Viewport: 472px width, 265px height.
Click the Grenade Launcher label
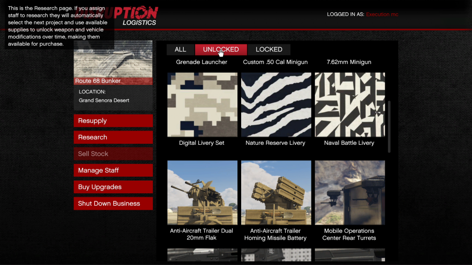(202, 62)
